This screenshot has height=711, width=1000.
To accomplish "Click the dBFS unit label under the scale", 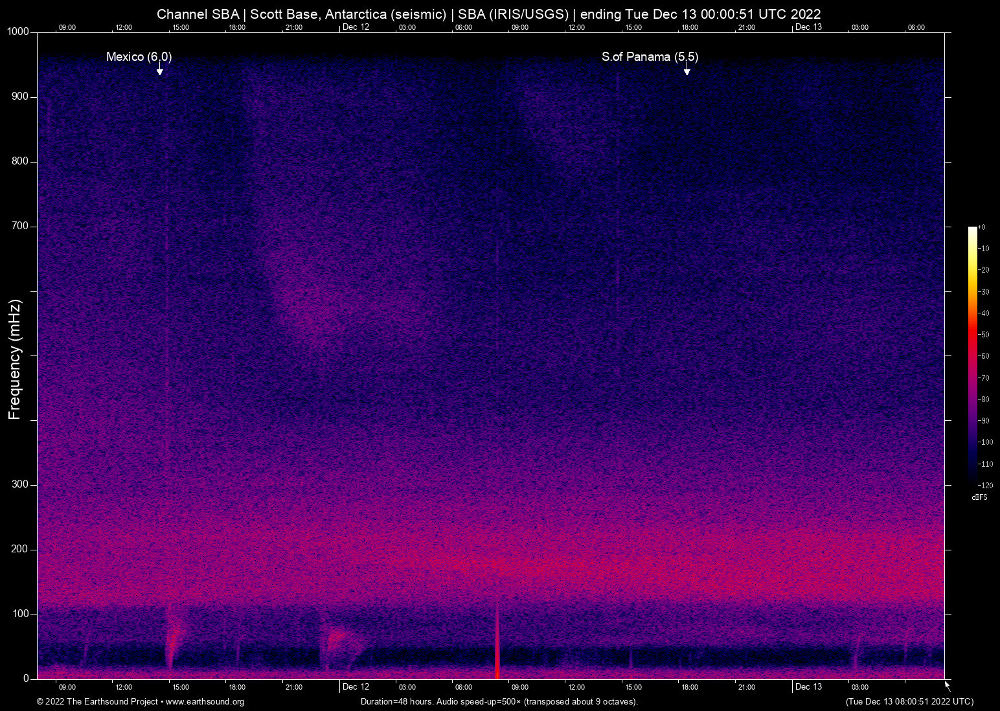I will [x=979, y=497].
